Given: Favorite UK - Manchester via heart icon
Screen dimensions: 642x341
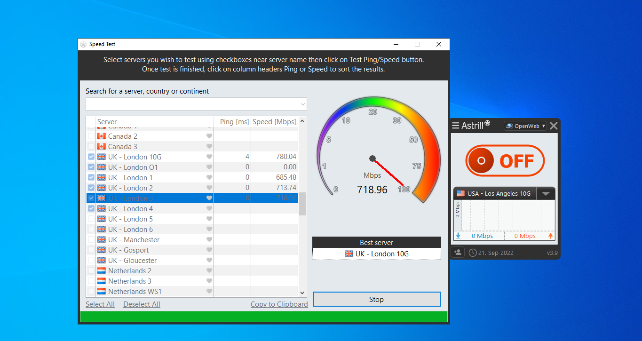Looking at the screenshot, I should point(209,240).
